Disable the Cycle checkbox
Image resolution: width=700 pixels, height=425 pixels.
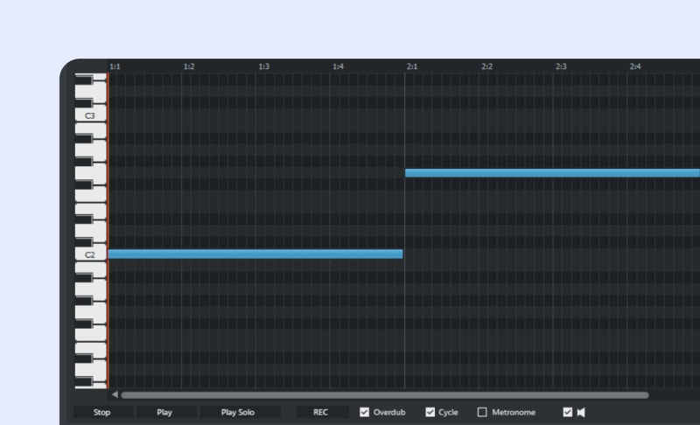pos(430,412)
